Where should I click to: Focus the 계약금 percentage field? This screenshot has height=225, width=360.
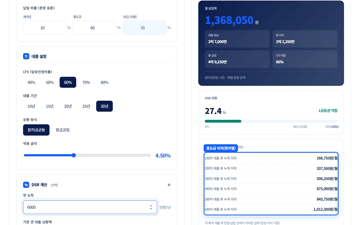(44, 28)
